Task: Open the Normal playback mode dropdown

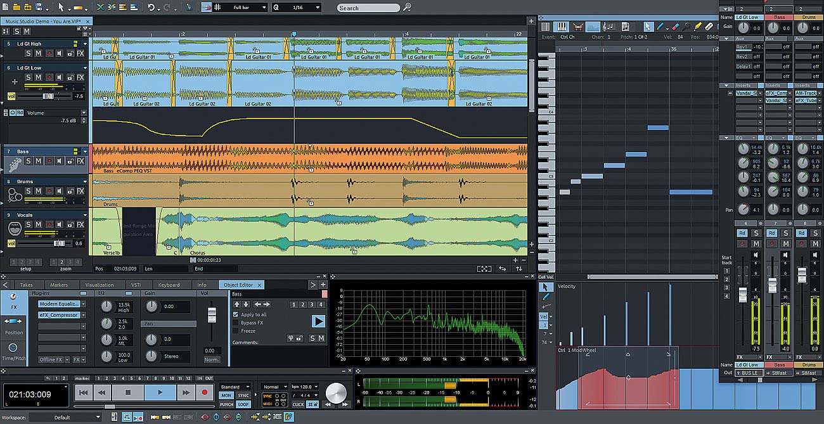Action: 274,387
